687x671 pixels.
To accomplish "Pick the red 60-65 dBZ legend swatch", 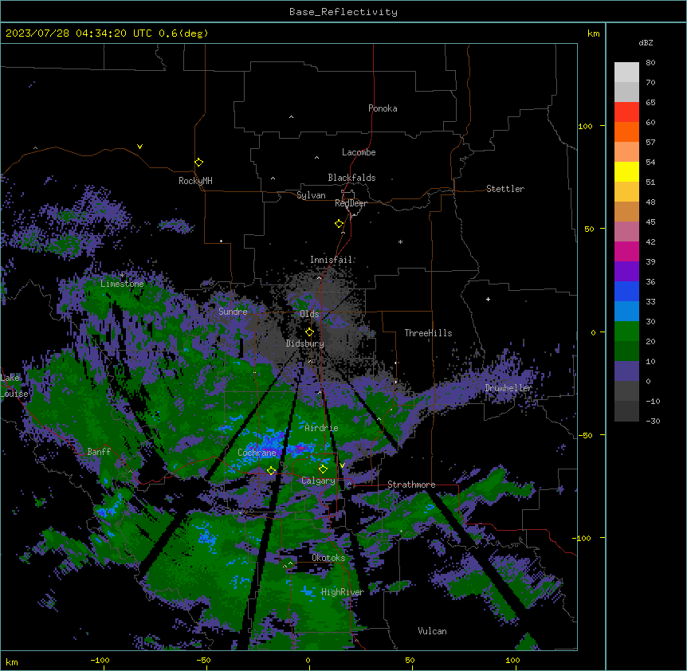I will click(x=626, y=112).
